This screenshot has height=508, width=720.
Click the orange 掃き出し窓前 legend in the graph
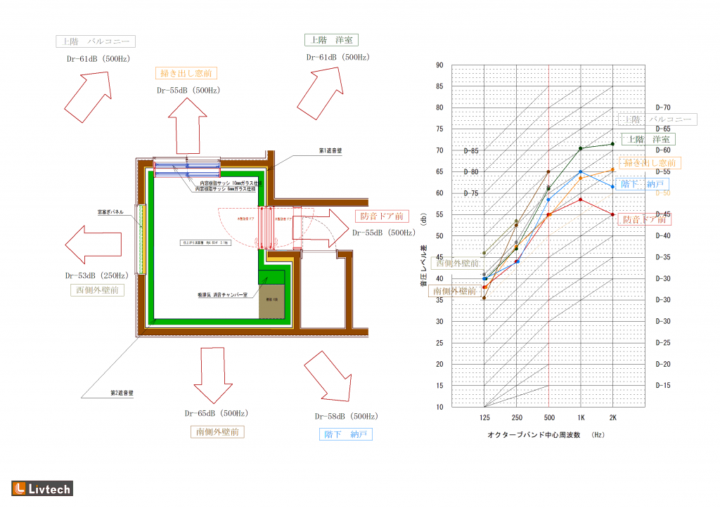[650, 163]
